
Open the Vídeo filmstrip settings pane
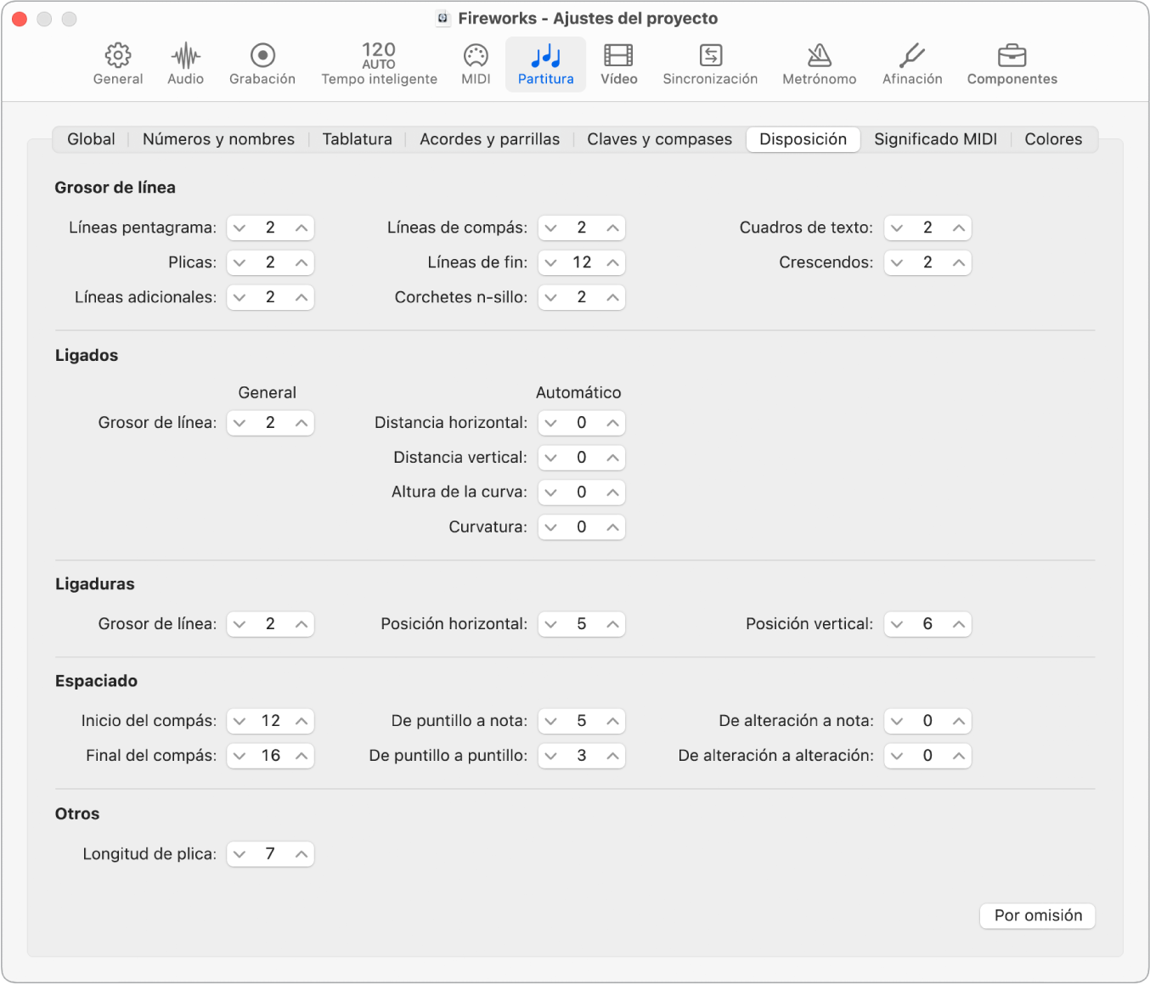click(618, 65)
